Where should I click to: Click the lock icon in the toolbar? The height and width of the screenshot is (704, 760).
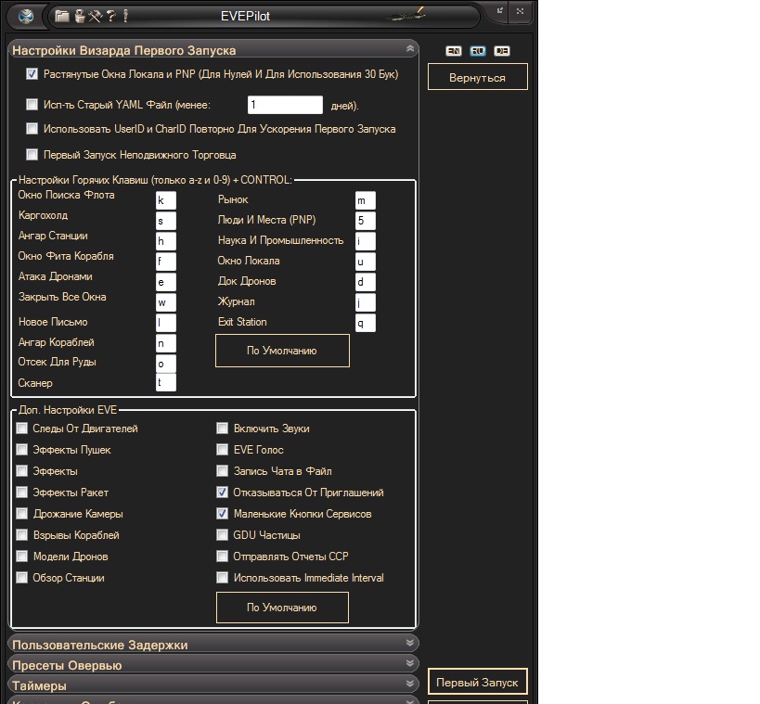[x=81, y=16]
